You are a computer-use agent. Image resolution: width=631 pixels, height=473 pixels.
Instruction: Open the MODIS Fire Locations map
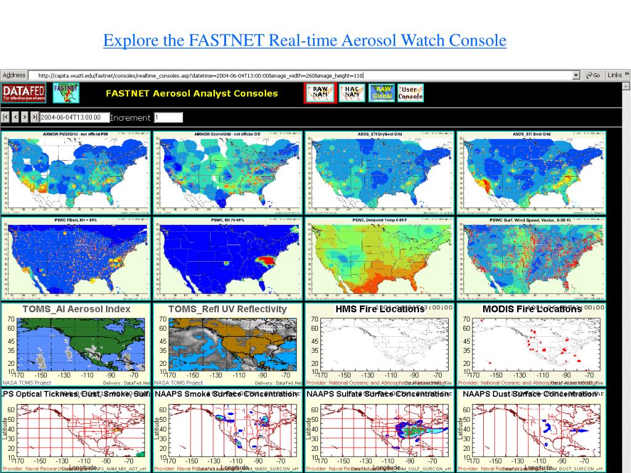(x=531, y=345)
